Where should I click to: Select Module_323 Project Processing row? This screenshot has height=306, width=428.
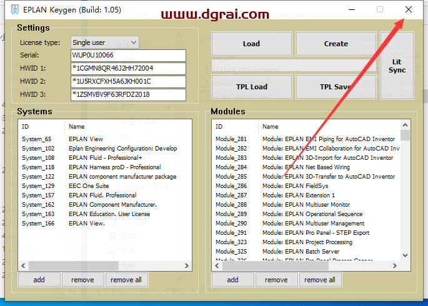(306, 242)
